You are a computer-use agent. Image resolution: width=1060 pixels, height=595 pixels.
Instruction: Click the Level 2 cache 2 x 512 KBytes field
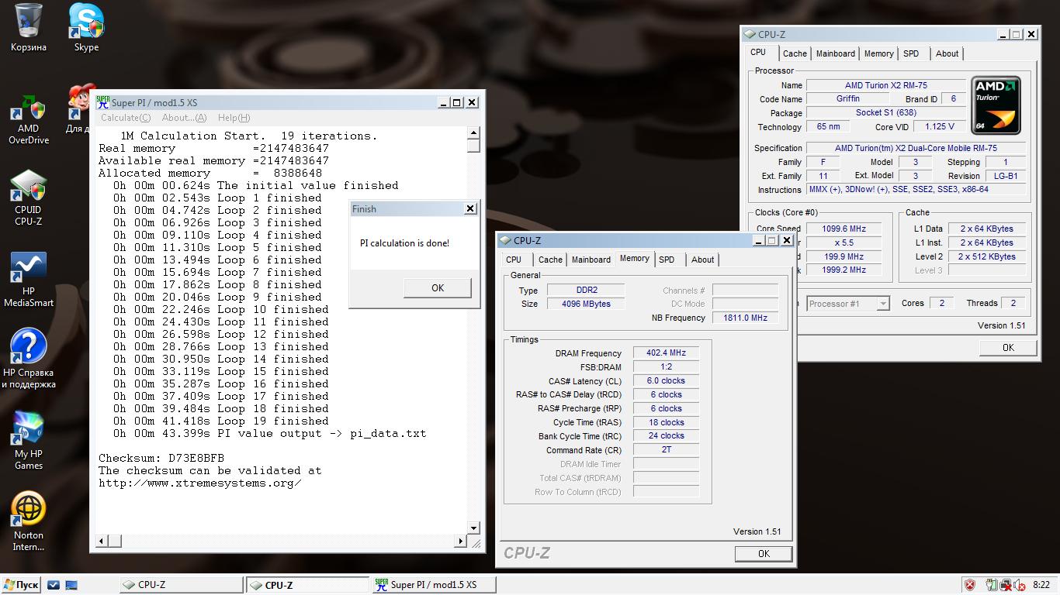tap(986, 256)
